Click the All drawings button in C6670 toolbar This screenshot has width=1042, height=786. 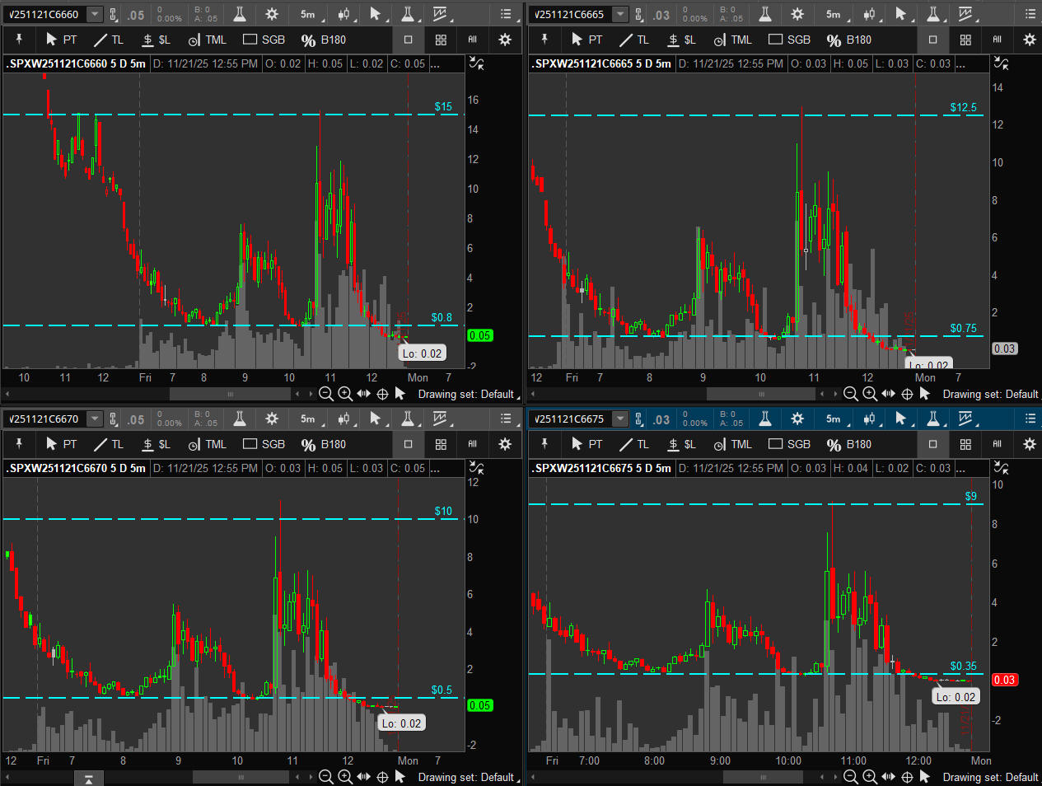tap(472, 444)
